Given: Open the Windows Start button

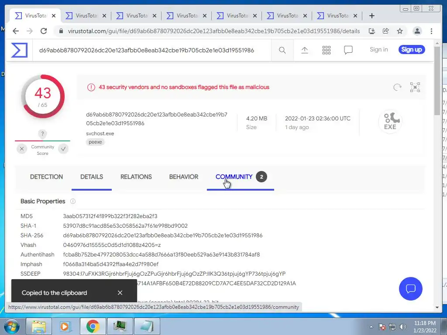Looking at the screenshot, I should (12, 326).
